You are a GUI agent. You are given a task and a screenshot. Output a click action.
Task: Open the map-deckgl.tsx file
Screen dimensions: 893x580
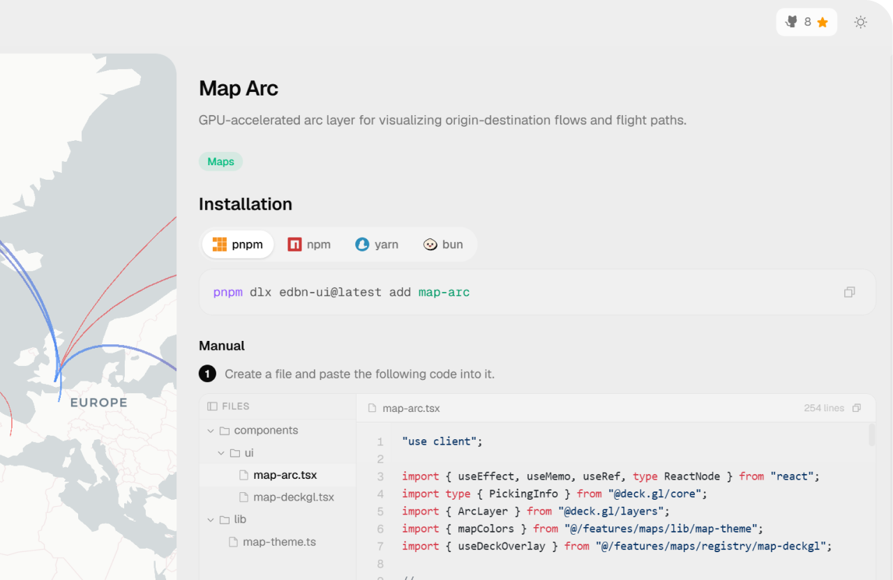[x=278, y=498]
